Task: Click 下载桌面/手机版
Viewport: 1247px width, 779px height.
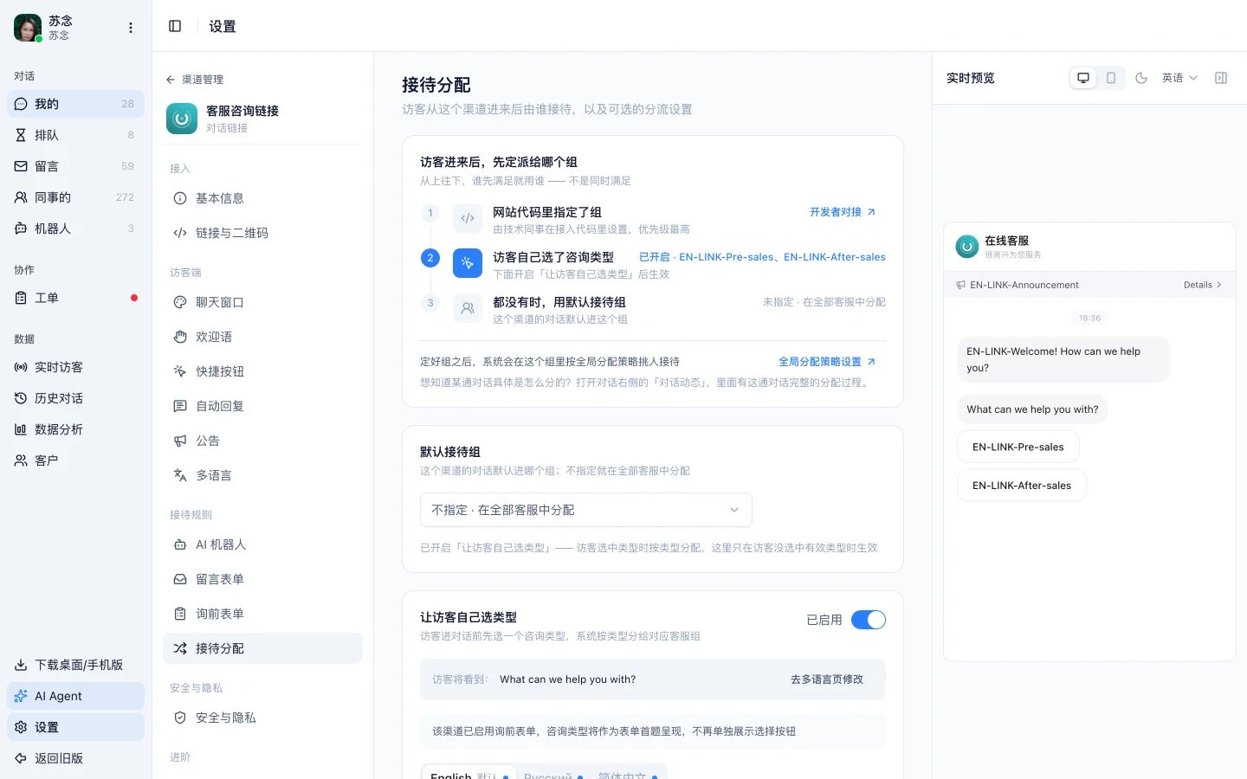Action: click(75, 665)
